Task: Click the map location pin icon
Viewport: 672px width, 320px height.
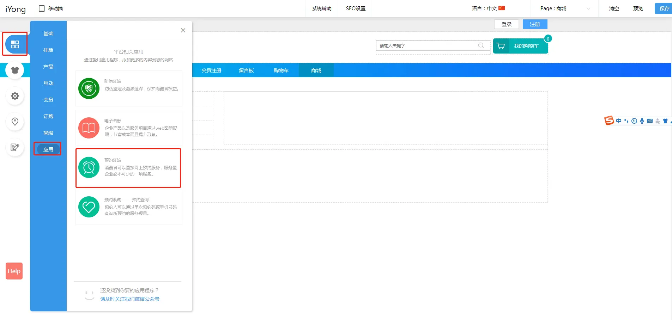Action: pyautogui.click(x=15, y=122)
